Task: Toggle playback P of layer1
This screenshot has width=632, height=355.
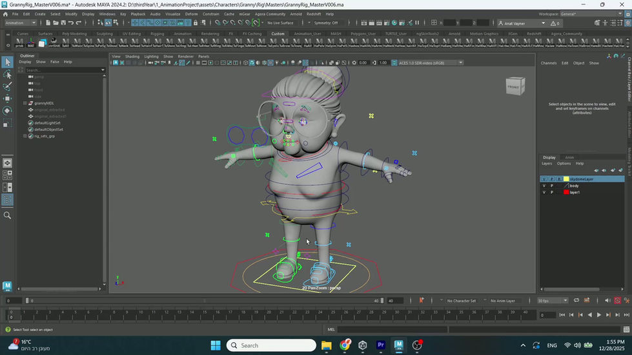Action: [x=551, y=192]
